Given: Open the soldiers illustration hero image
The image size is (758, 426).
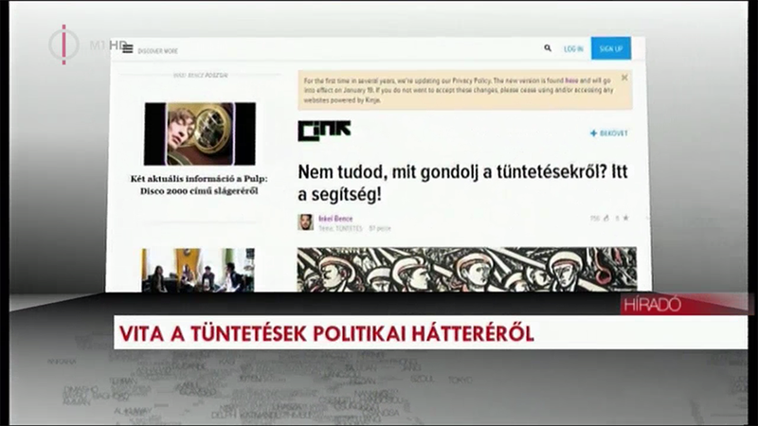Looking at the screenshot, I should [x=467, y=270].
